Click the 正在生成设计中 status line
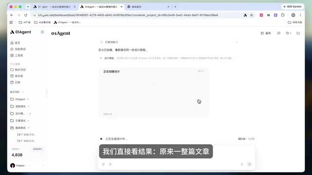312x175 pixels. (117, 139)
